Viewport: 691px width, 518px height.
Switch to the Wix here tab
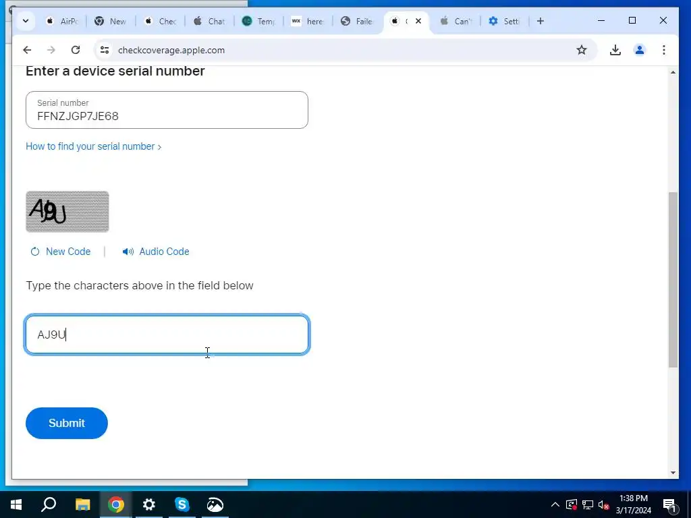tap(308, 21)
